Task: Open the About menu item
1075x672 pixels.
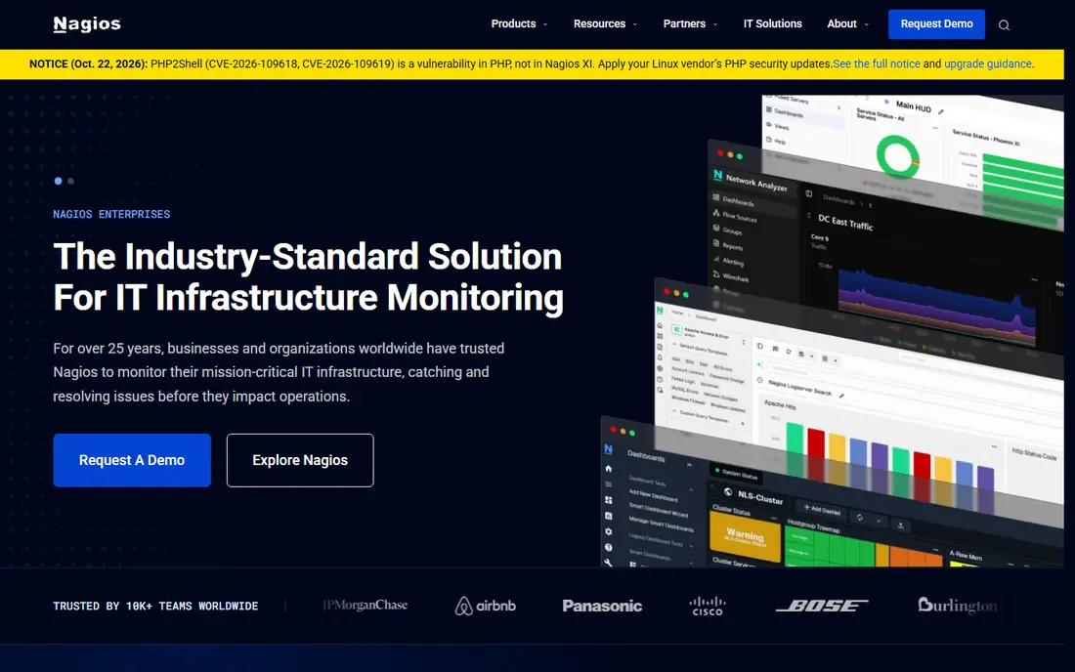Action: 841,24
